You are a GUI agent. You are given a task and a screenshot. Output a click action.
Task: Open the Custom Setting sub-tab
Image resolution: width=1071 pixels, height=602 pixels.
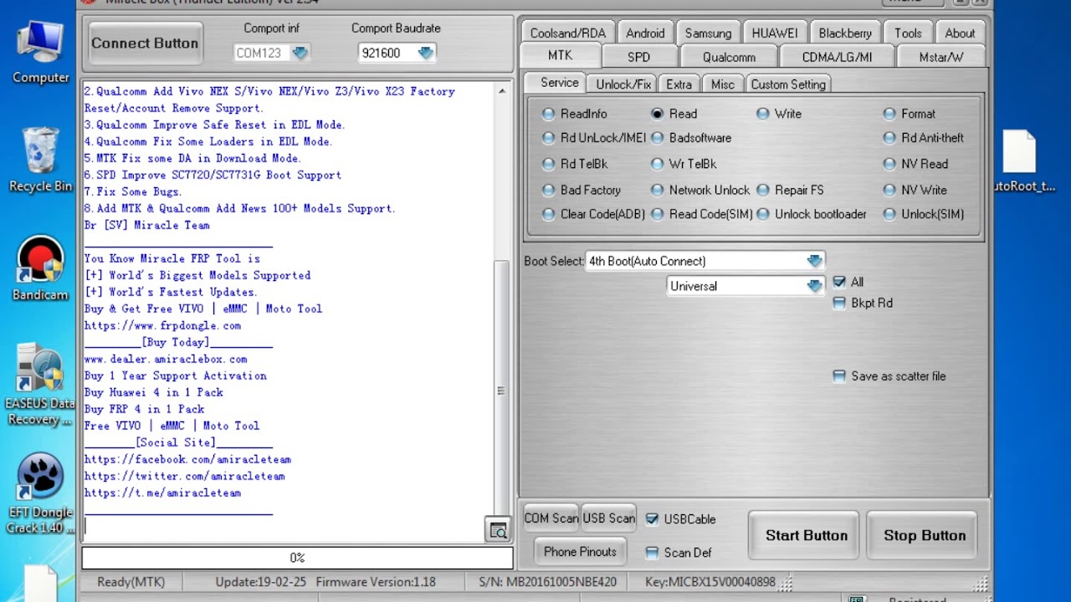click(x=787, y=84)
